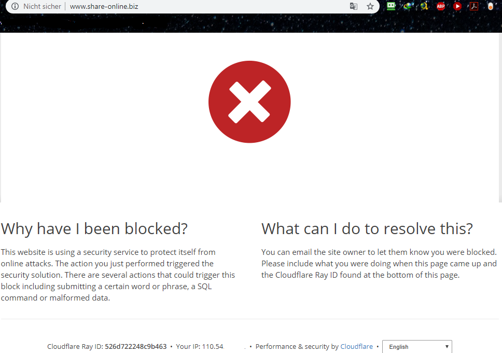Open the English language dropdown
Viewport: 502px width, 353px height.
pos(417,347)
